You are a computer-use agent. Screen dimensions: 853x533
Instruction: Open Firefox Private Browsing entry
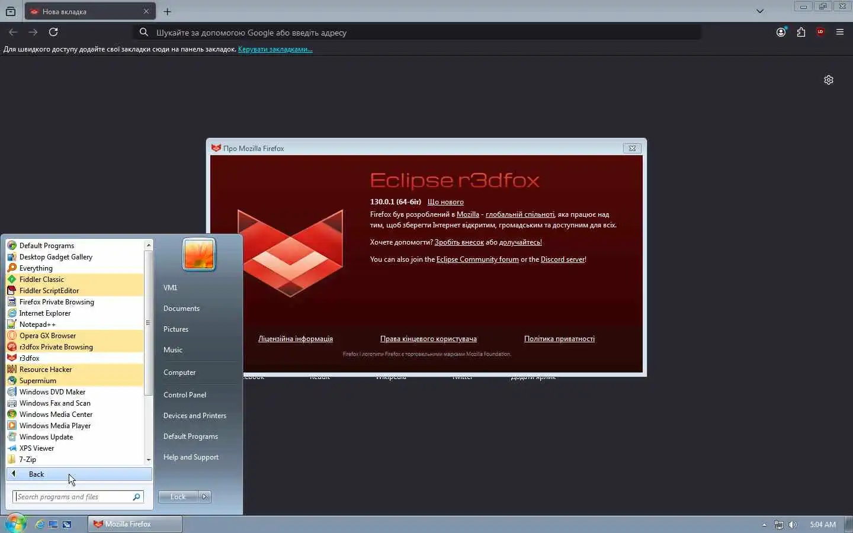click(75, 302)
